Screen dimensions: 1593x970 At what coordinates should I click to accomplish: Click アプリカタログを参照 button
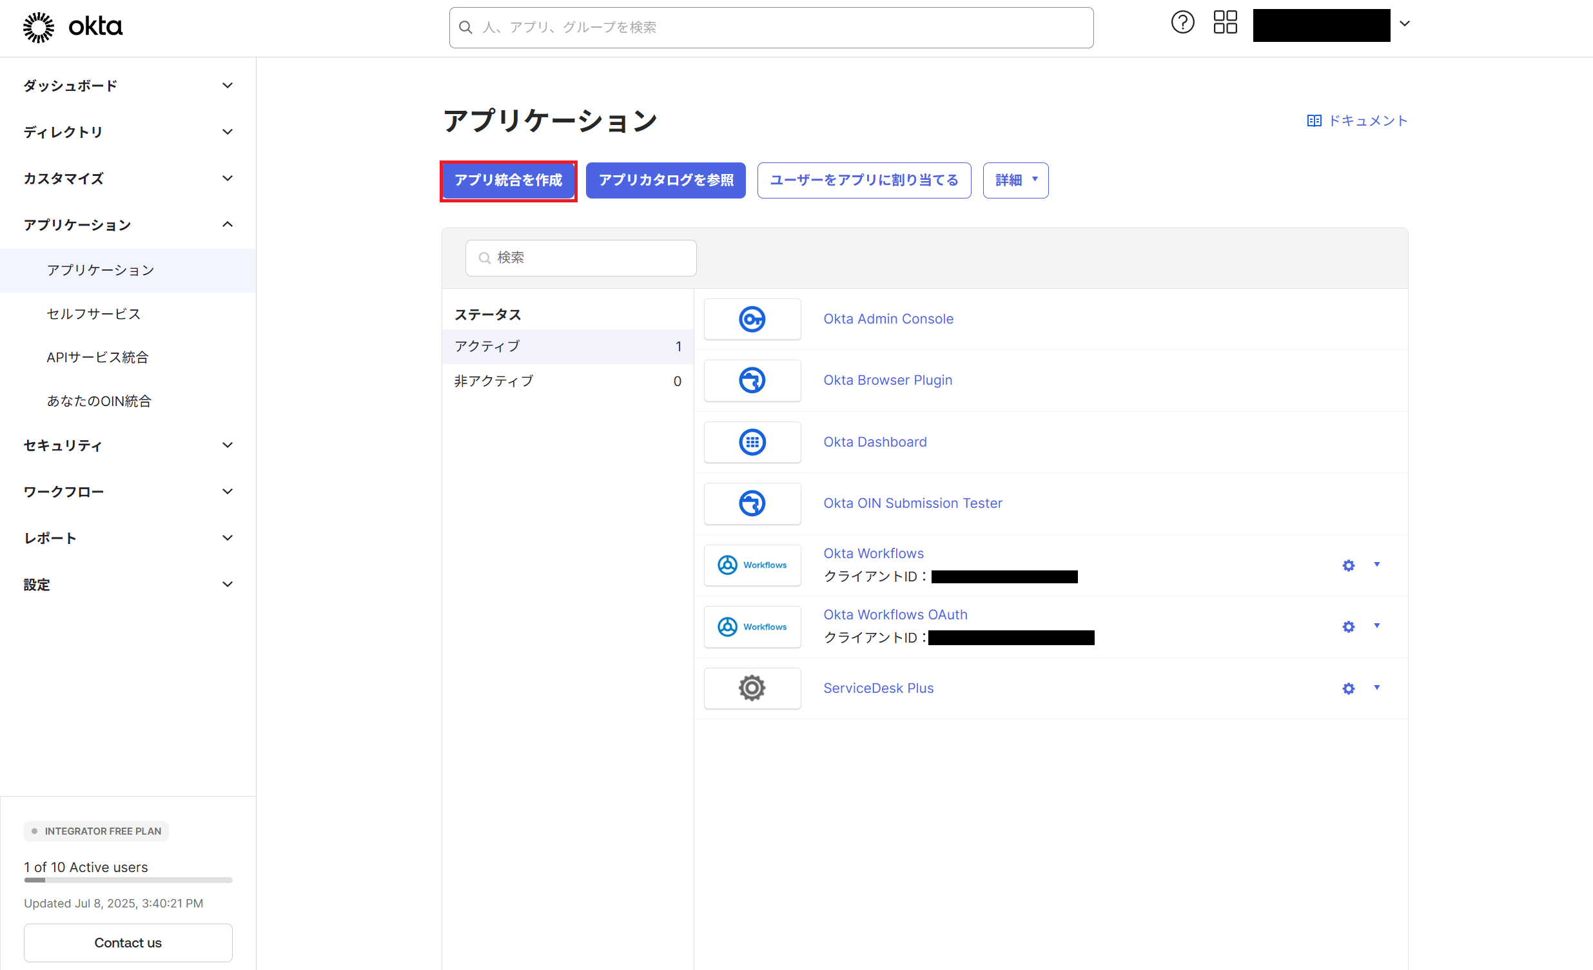tap(665, 180)
